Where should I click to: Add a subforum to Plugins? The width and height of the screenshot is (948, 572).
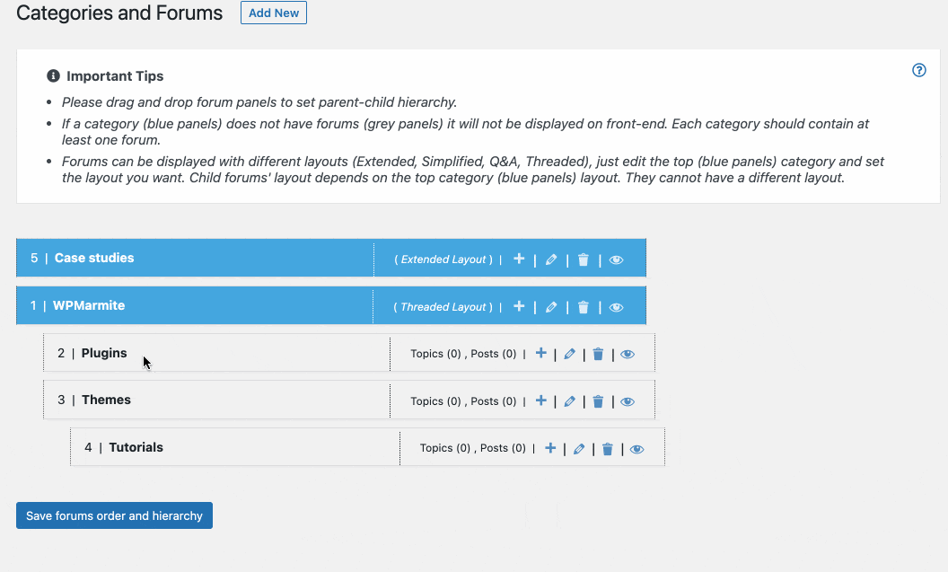click(x=541, y=353)
